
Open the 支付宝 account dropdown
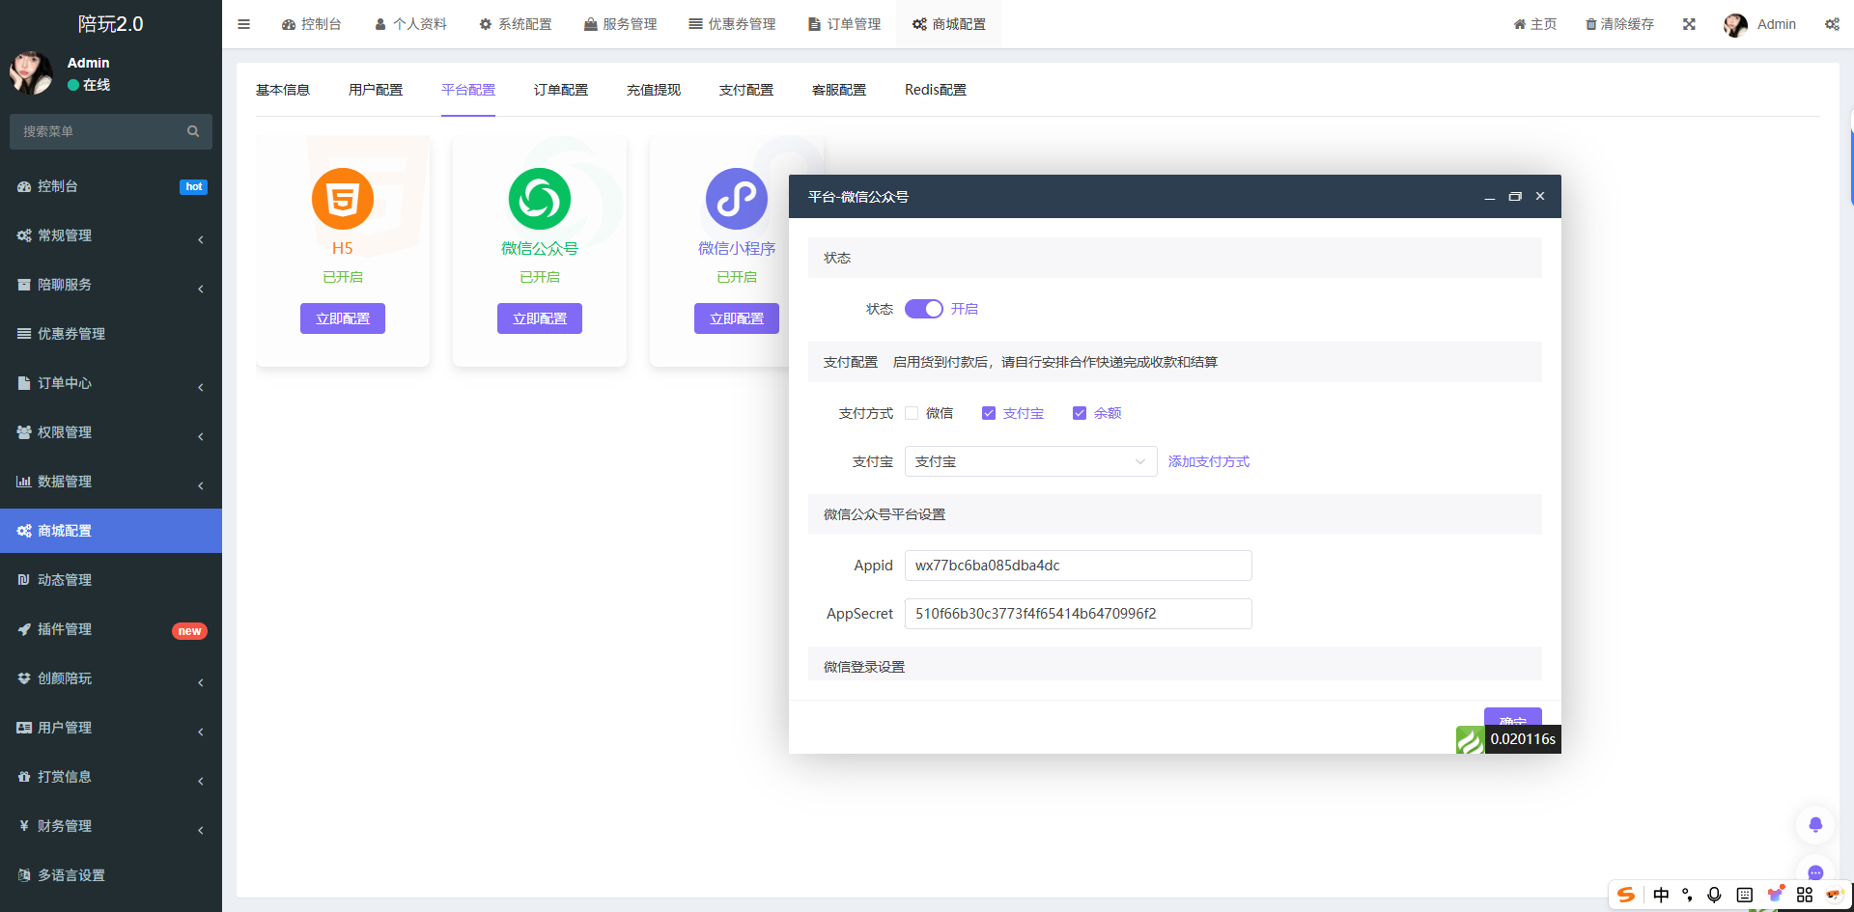point(1030,461)
